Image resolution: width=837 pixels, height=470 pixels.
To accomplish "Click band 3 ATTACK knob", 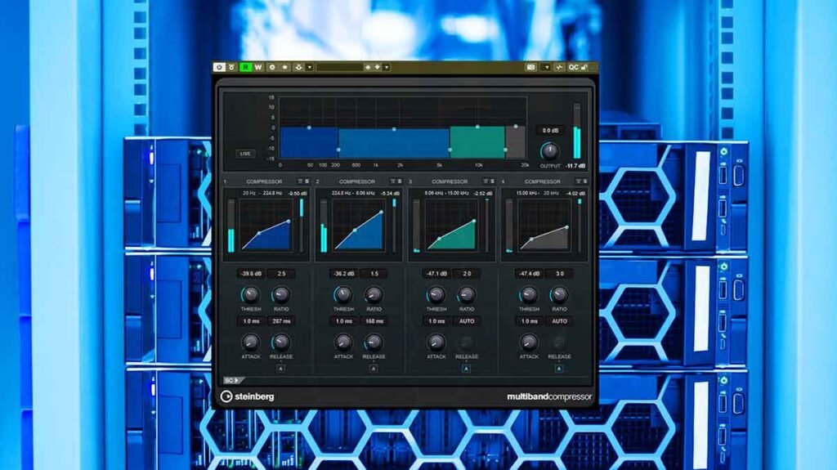I will 436,342.
